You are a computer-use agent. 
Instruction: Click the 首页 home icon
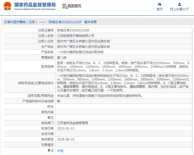pyautogui.click(x=160, y=4)
